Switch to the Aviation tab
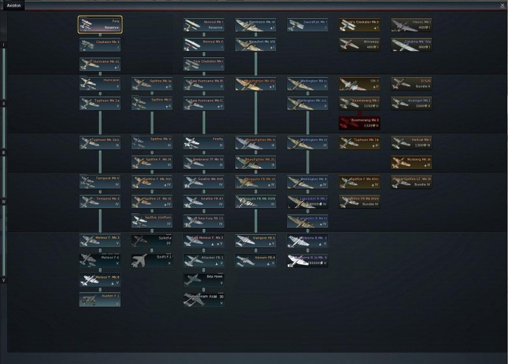This screenshot has height=364, width=508. [14, 5]
